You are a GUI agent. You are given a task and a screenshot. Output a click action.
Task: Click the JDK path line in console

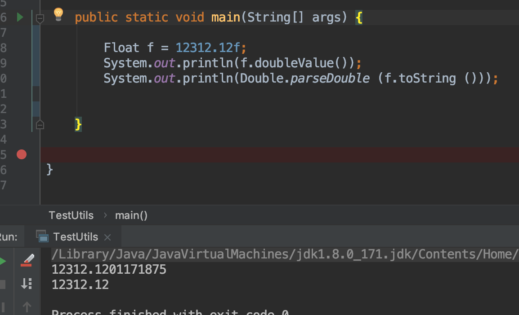point(285,254)
